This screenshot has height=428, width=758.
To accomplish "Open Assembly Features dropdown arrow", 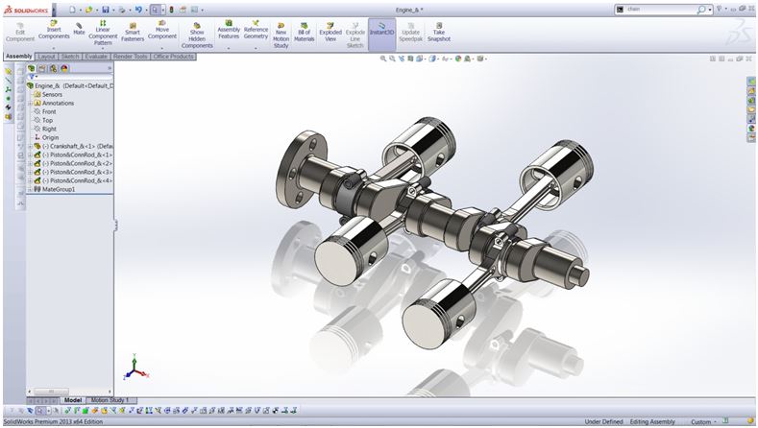I will click(229, 48).
